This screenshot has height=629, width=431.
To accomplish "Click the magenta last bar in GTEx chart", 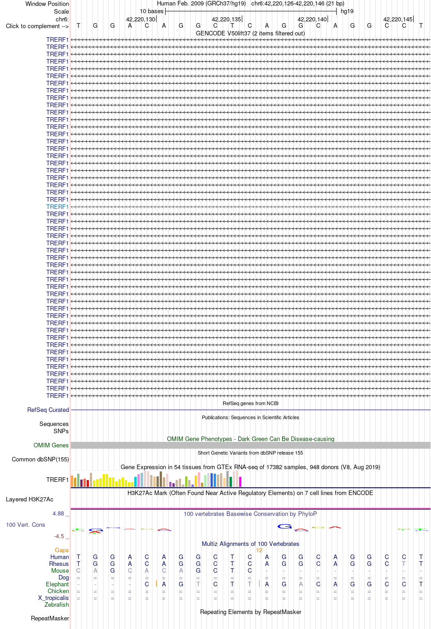I will (240, 482).
